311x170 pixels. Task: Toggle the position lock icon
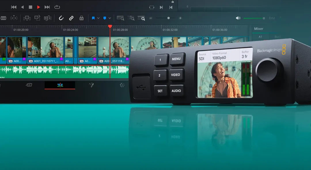tap(81, 18)
